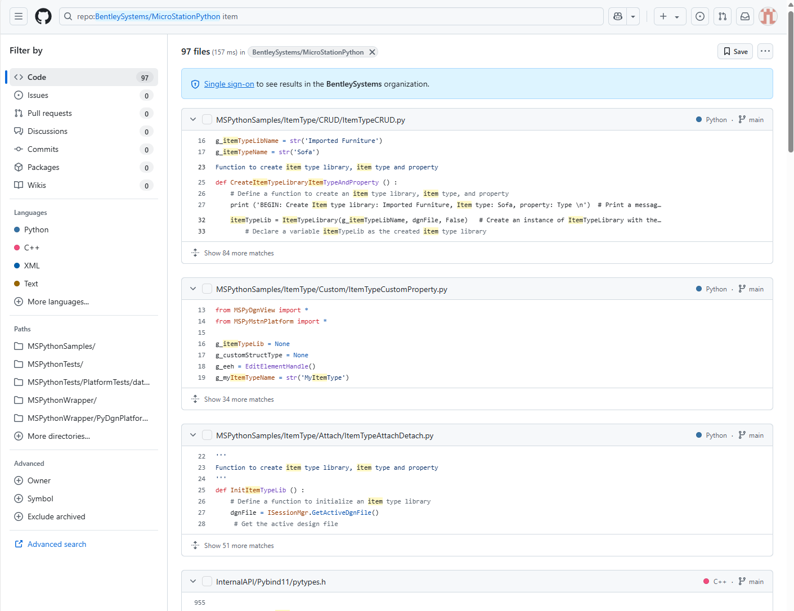Select the Packages filter
794x611 pixels.
tap(84, 167)
